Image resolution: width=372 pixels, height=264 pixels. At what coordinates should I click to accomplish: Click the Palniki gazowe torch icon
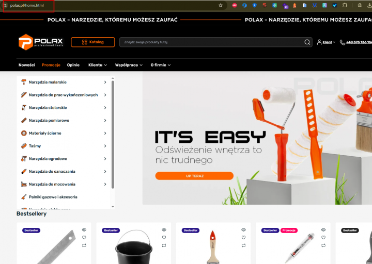pyautogui.click(x=24, y=197)
